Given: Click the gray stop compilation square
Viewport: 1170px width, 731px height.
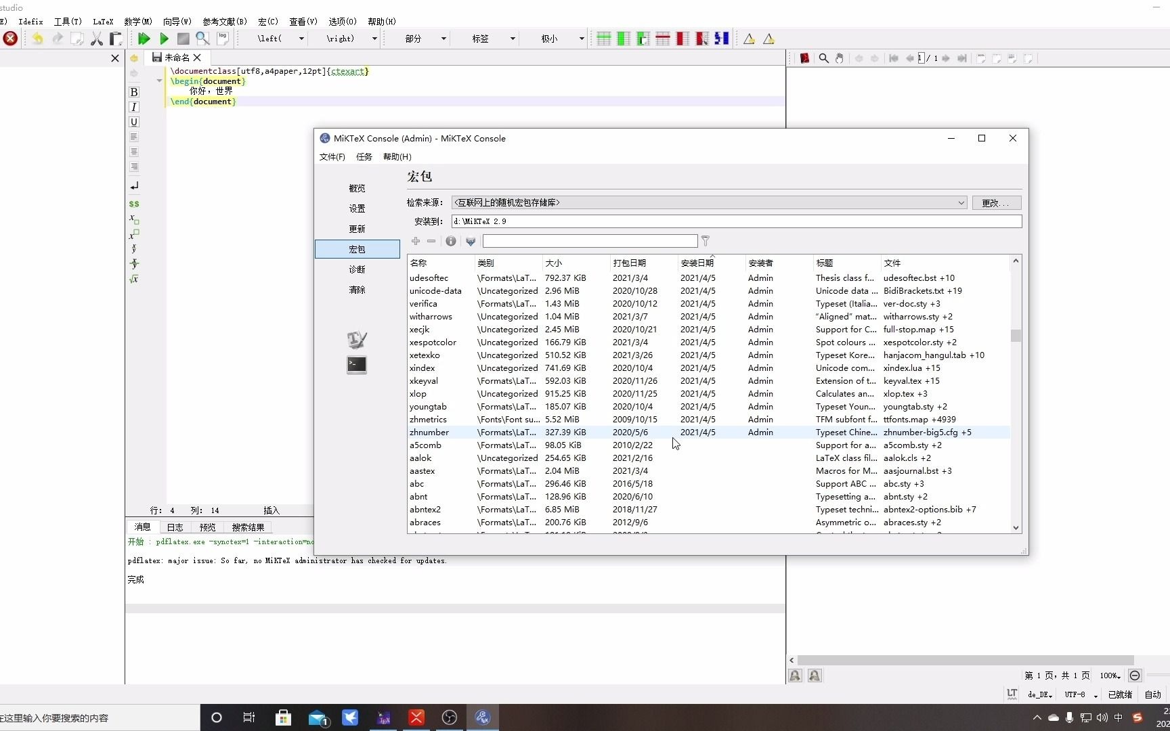Looking at the screenshot, I should tap(183, 39).
